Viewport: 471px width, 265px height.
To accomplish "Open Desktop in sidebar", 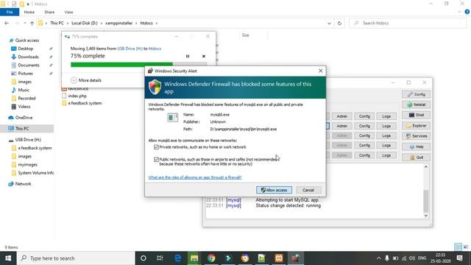I will click(25, 49).
